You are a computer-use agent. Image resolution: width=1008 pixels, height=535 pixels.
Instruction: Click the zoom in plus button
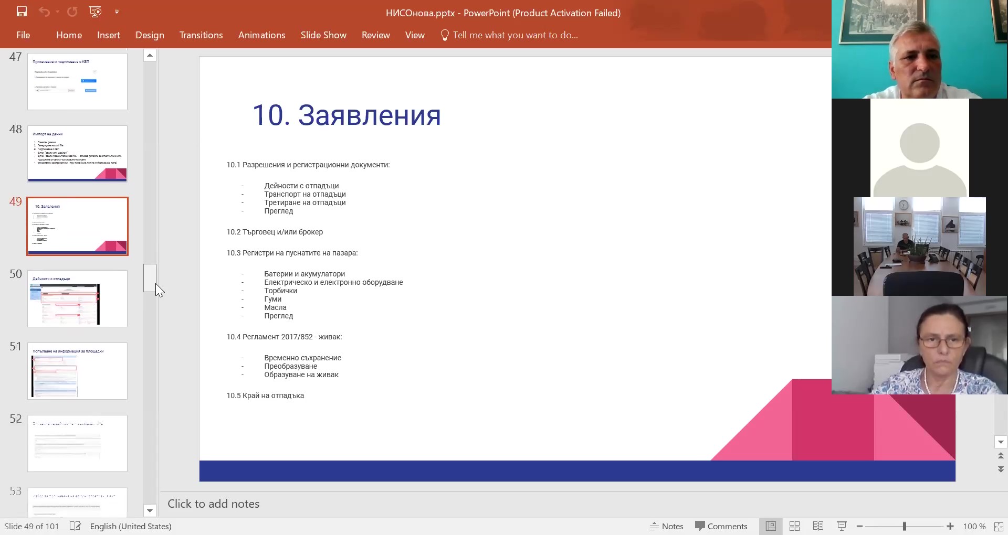click(x=950, y=526)
